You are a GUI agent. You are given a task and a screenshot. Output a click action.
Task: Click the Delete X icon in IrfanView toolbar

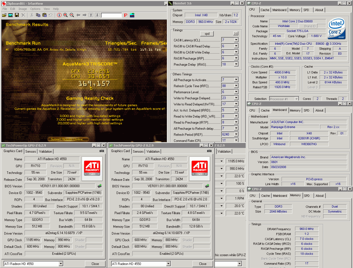pos(23,15)
